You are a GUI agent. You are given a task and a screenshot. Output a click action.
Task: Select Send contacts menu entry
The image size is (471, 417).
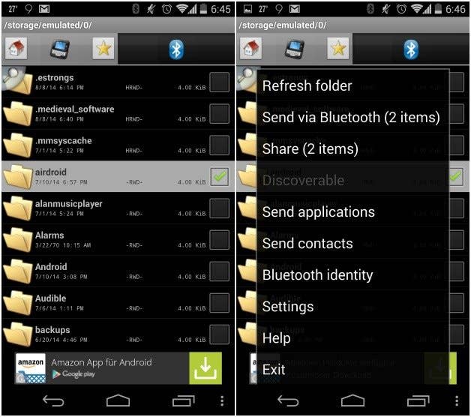[x=353, y=243]
